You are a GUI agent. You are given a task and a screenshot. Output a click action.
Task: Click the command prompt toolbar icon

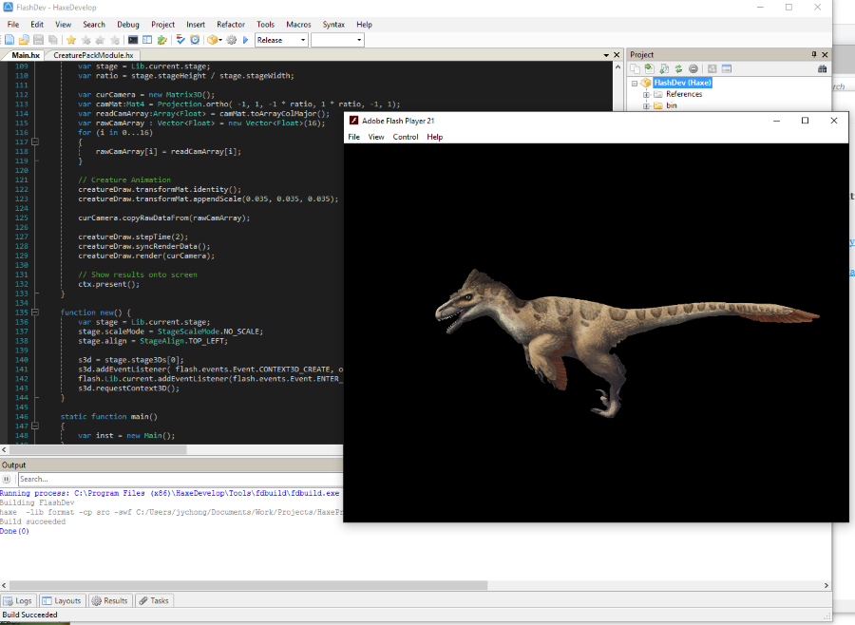133,40
